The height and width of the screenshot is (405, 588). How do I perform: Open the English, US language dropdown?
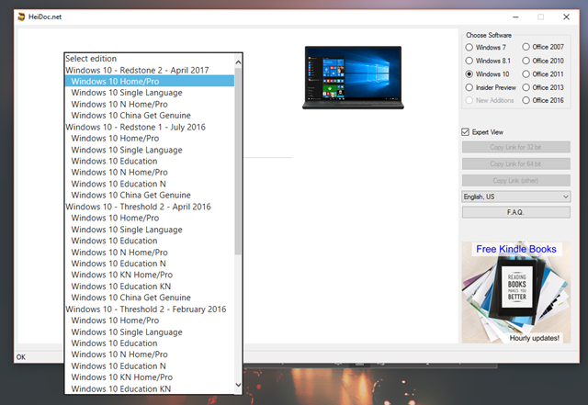515,197
